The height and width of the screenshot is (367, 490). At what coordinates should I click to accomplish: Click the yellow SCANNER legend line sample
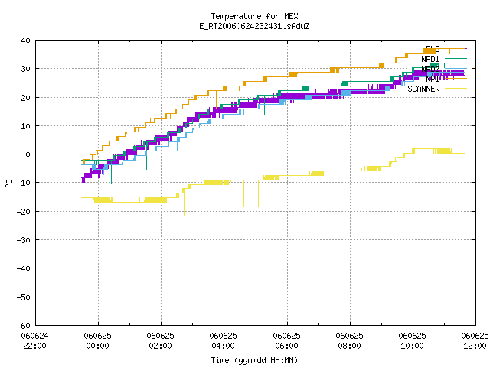click(x=456, y=89)
